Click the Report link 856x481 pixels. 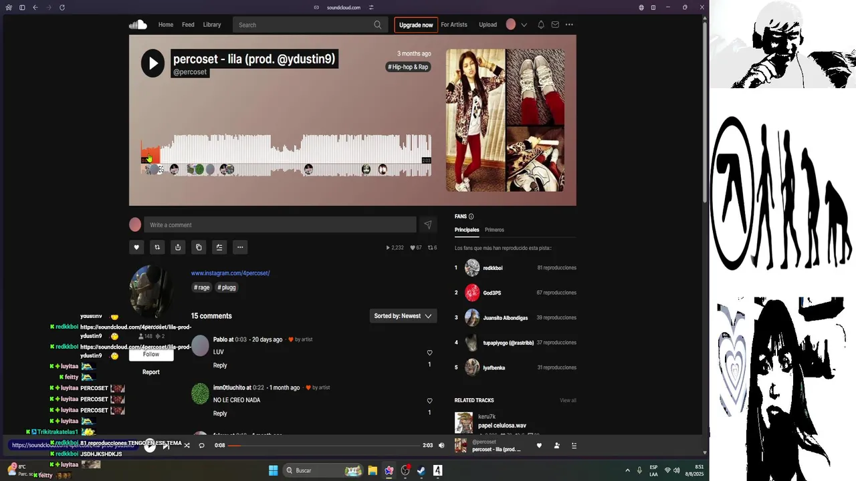coord(151,372)
